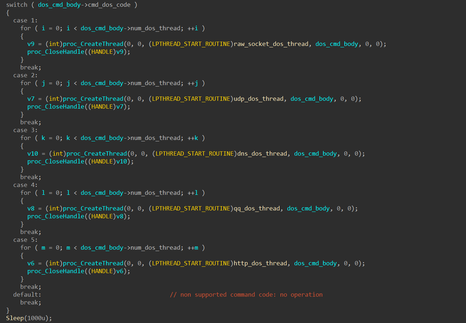Click proc_CloseHandle call with v9
Image resolution: width=466 pixels, height=323 pixels.
pyautogui.click(x=79, y=52)
